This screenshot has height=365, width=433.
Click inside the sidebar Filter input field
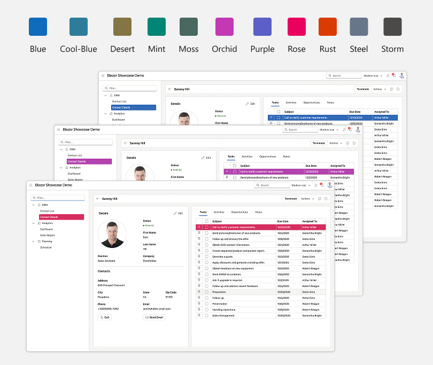[x=57, y=197]
